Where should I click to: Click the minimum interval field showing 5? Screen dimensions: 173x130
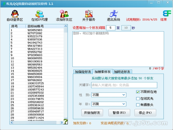pos(111,28)
